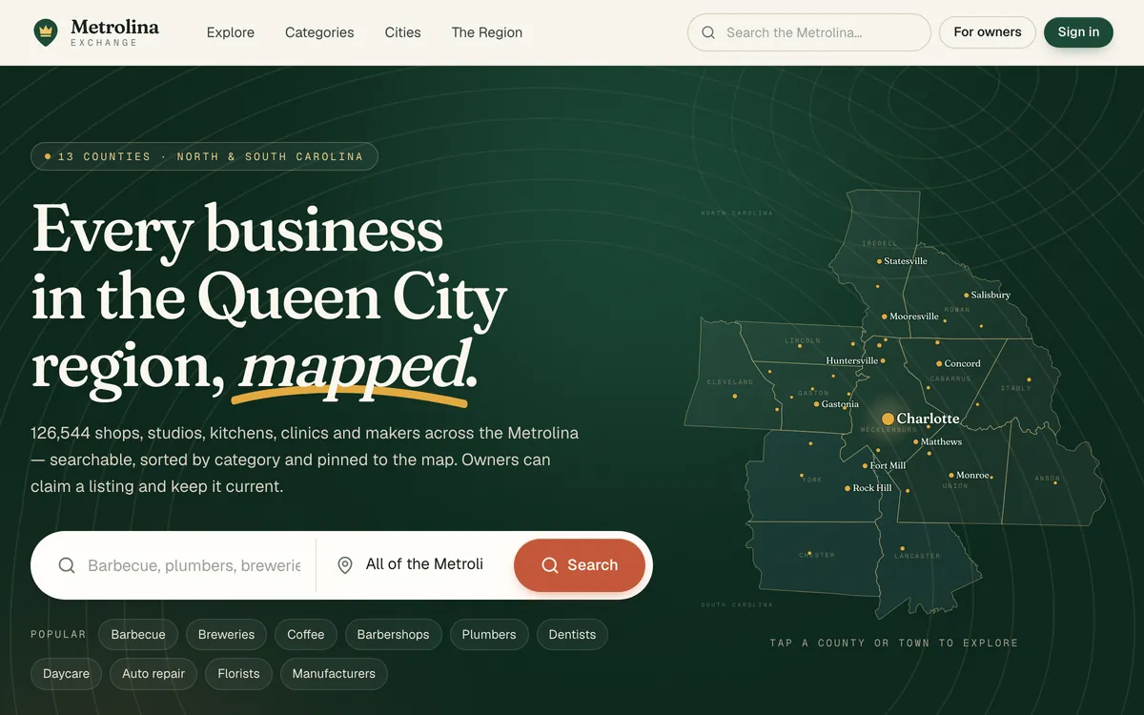Select the Charlotte marker on the map

[888, 419]
